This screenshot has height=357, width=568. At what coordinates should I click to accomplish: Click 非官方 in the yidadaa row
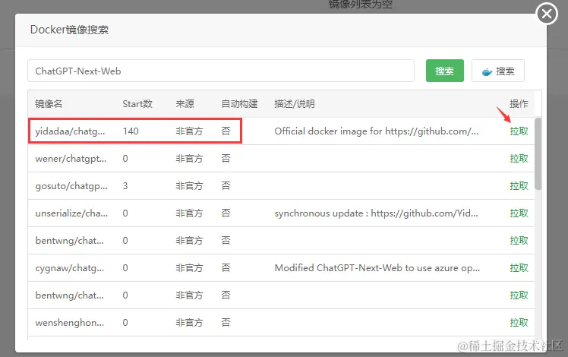189,131
